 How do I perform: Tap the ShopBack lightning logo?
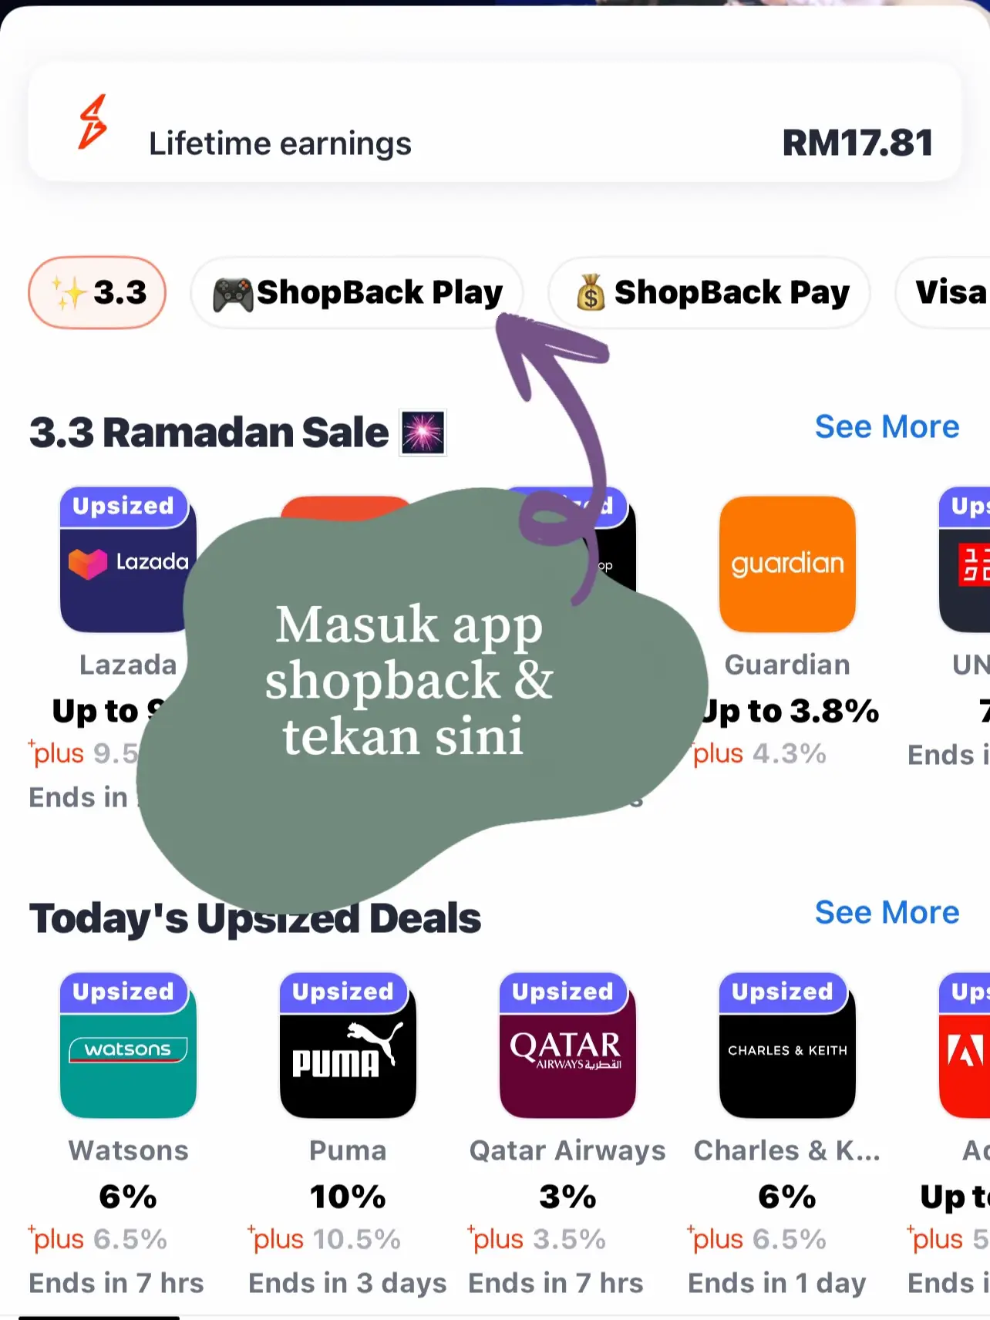[x=93, y=122]
